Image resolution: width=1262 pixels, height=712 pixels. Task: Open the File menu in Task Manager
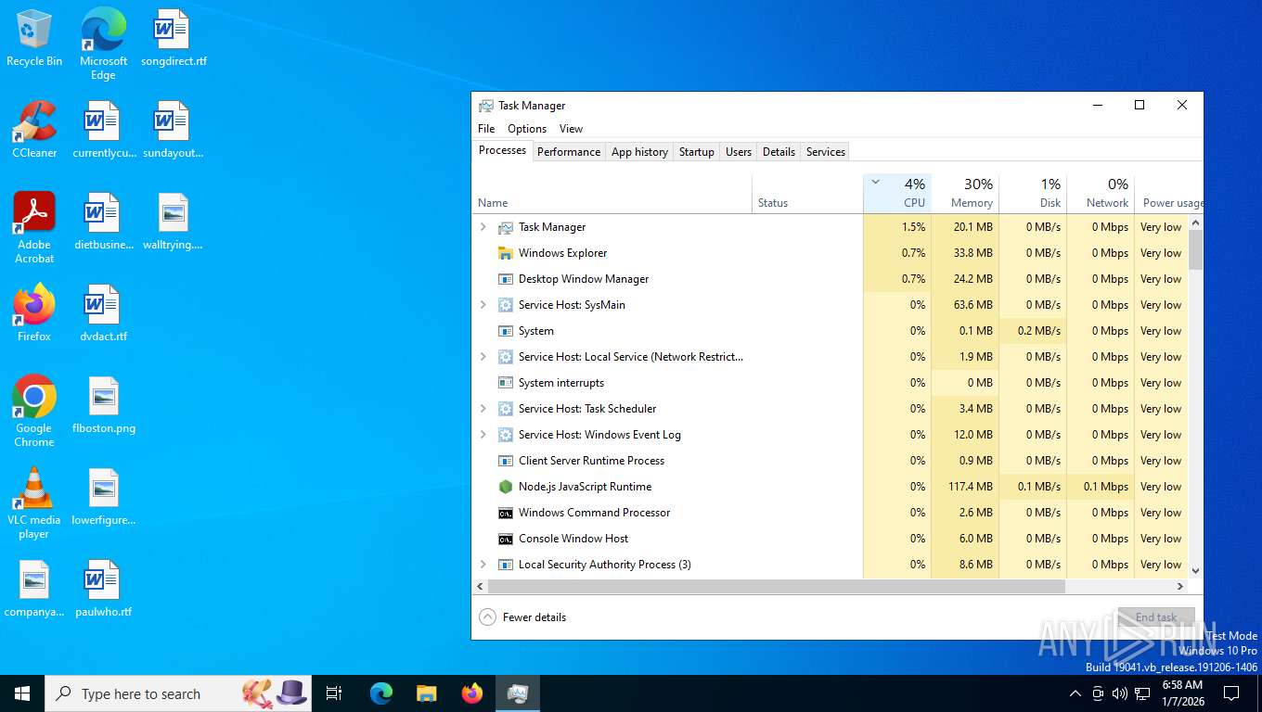(486, 129)
